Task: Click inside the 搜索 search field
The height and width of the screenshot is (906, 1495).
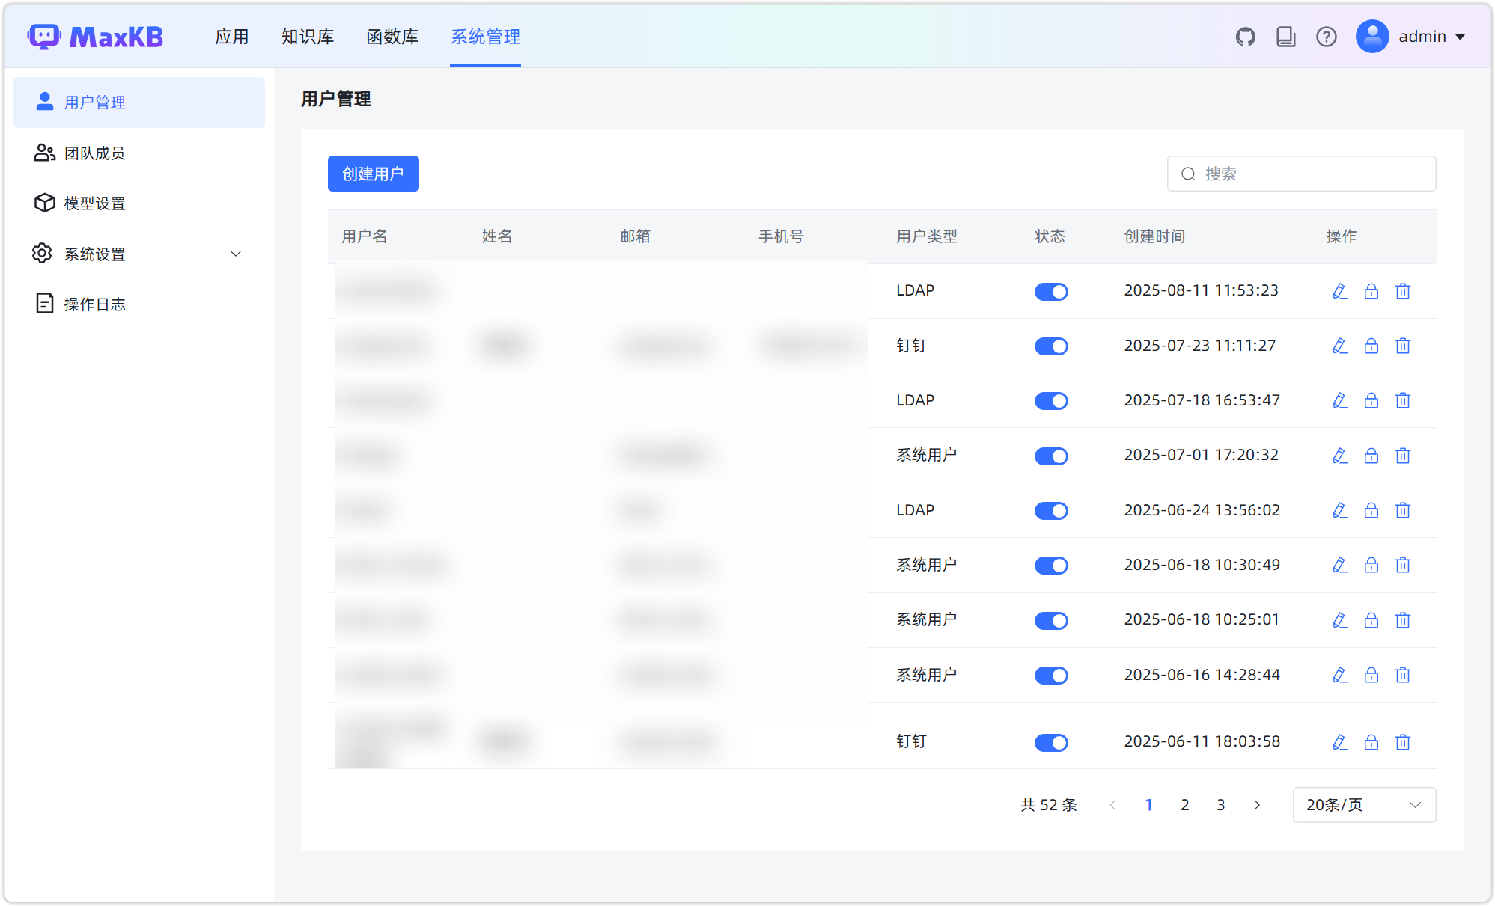Action: [1301, 173]
